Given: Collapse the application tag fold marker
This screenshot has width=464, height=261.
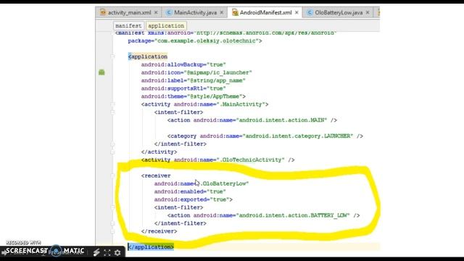Looking at the screenshot, I should coord(112,57).
